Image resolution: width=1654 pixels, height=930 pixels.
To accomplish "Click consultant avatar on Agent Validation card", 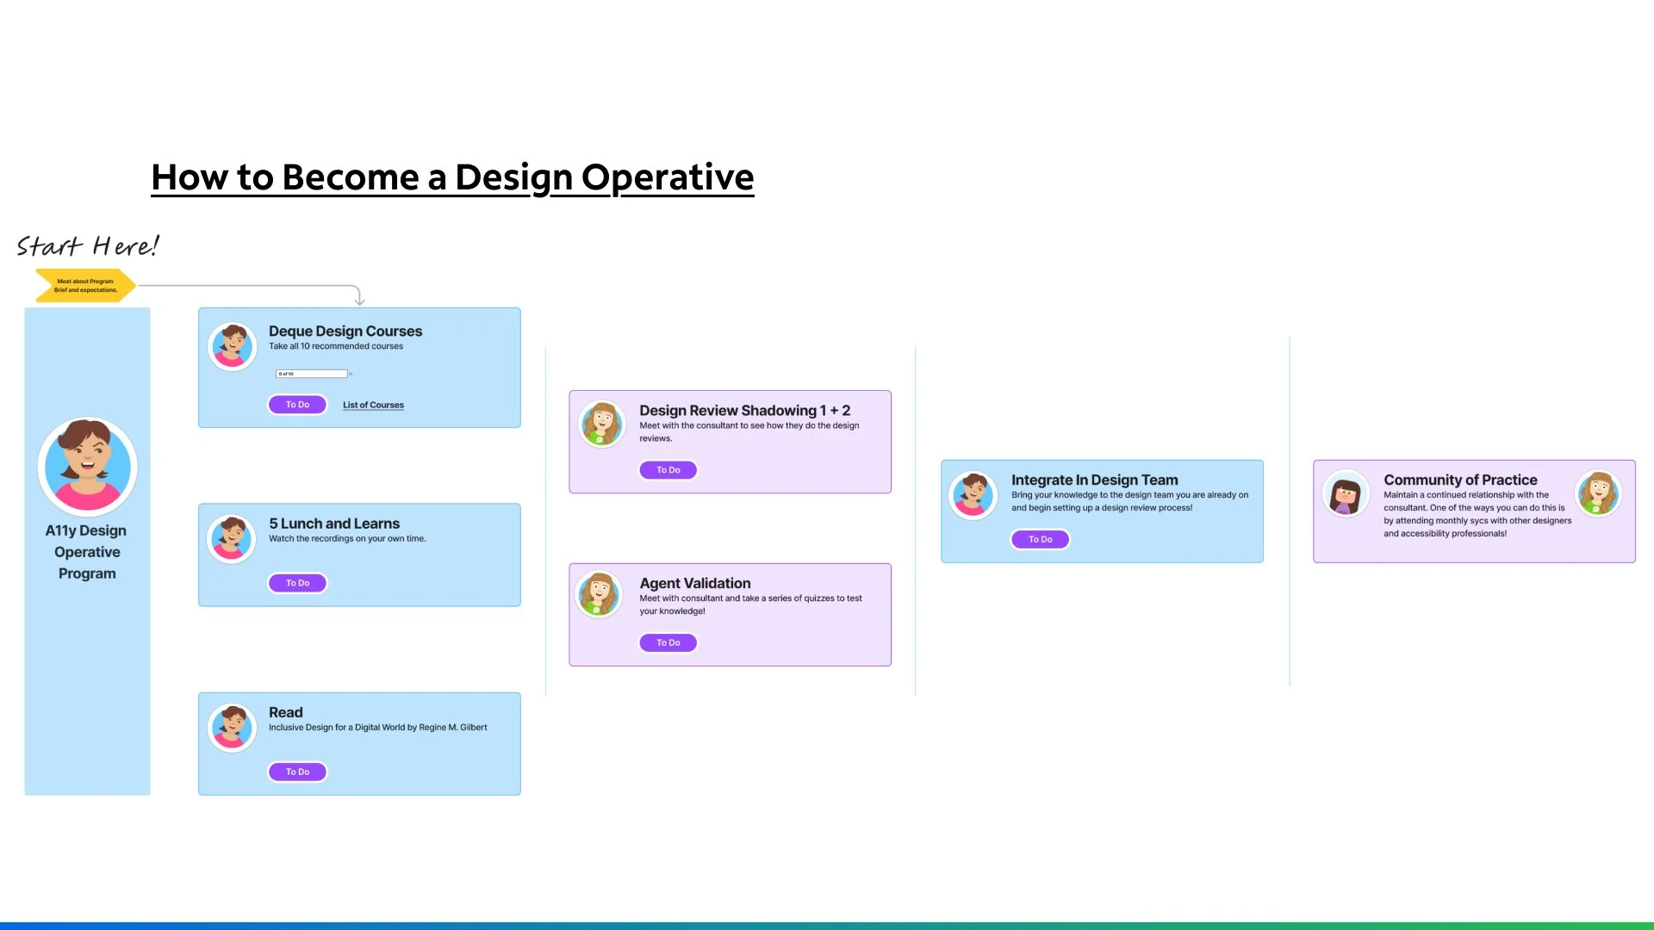I will click(599, 594).
